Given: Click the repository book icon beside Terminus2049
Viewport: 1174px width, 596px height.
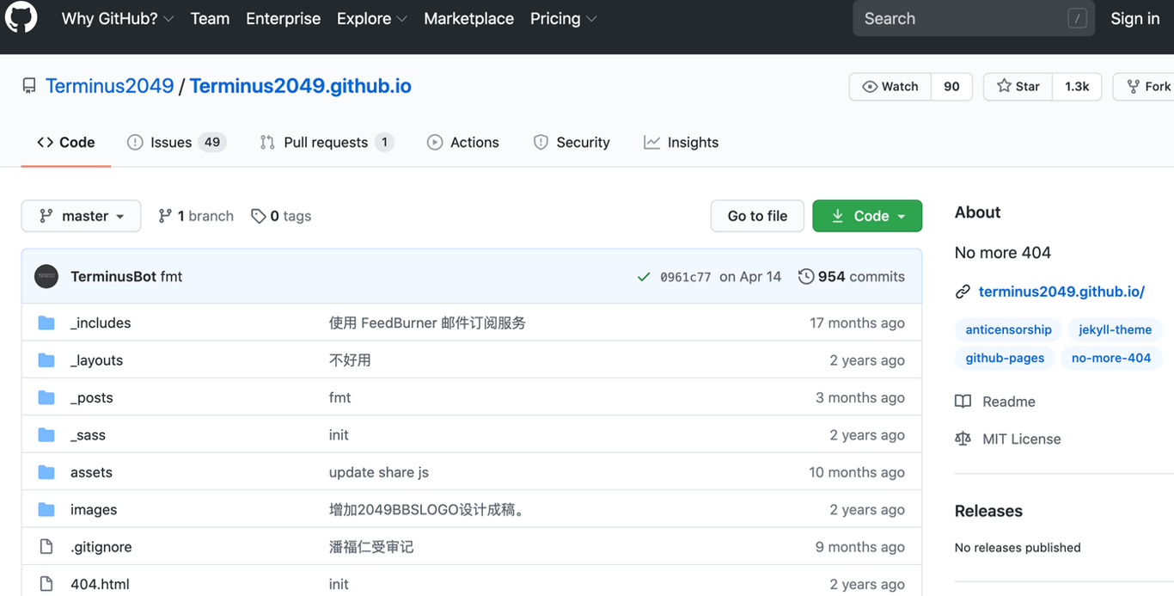Looking at the screenshot, I should pos(29,86).
